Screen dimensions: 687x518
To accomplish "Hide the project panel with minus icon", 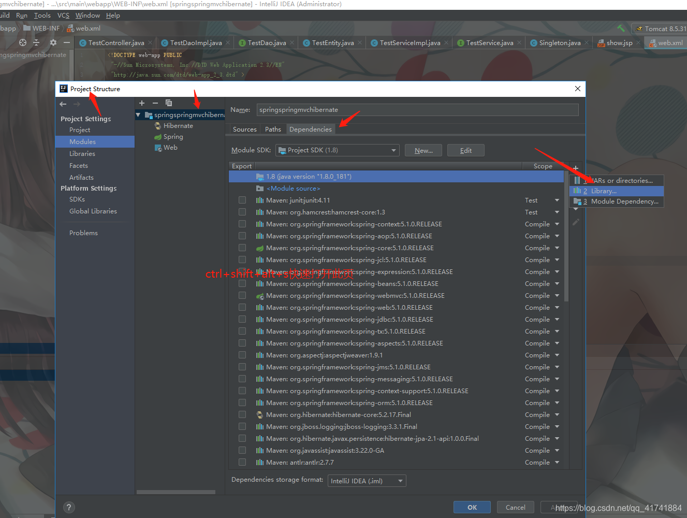I will 66,42.
